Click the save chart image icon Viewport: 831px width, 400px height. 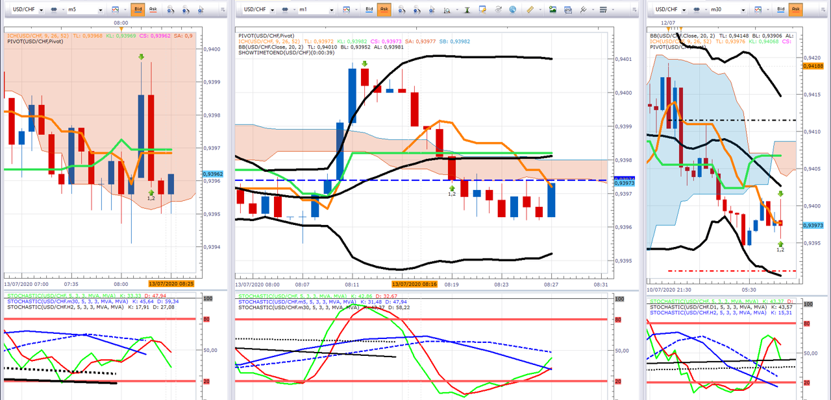(568, 10)
